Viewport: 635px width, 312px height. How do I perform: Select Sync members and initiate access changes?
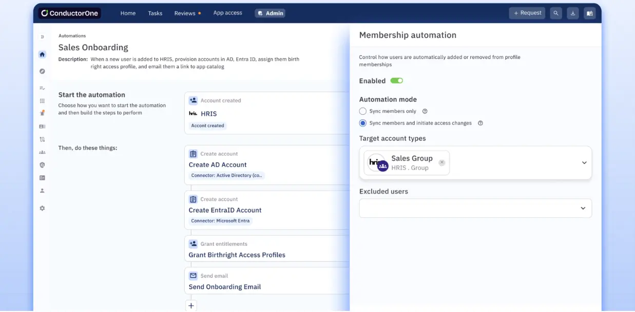363,123
